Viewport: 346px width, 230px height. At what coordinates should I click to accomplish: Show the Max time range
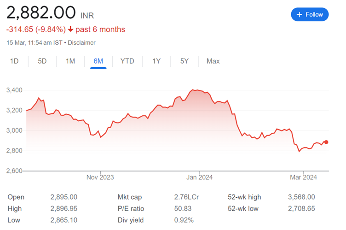213,61
